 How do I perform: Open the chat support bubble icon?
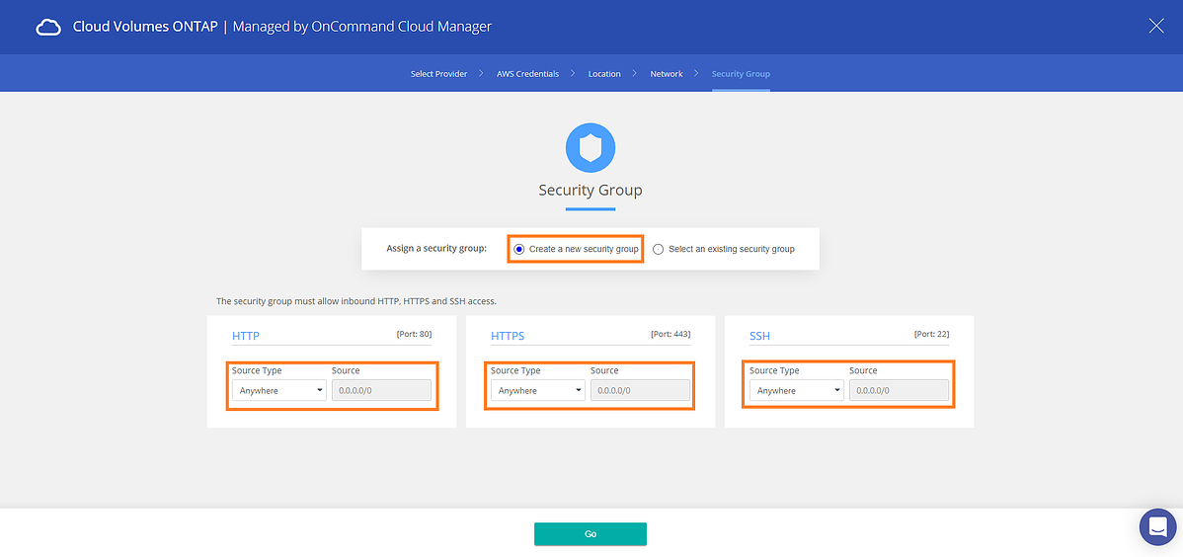pyautogui.click(x=1157, y=526)
